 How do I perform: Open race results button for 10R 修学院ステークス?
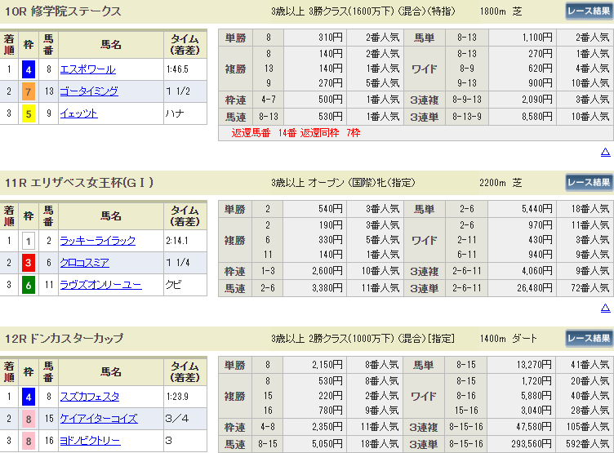(x=589, y=11)
